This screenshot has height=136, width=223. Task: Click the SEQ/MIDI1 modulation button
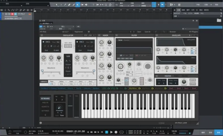pyautogui.click(x=133, y=89)
